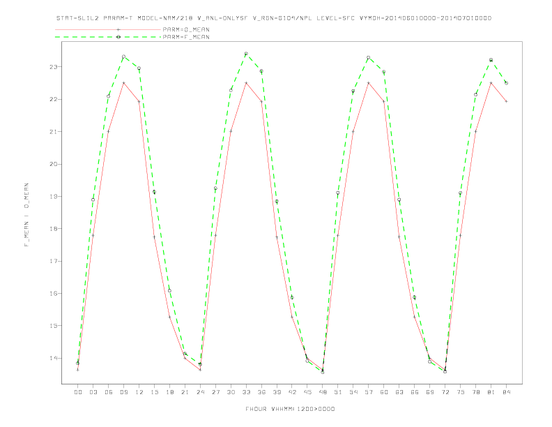Click x-axis forecast hour label 72
This screenshot has width=552, height=427.
(x=445, y=392)
